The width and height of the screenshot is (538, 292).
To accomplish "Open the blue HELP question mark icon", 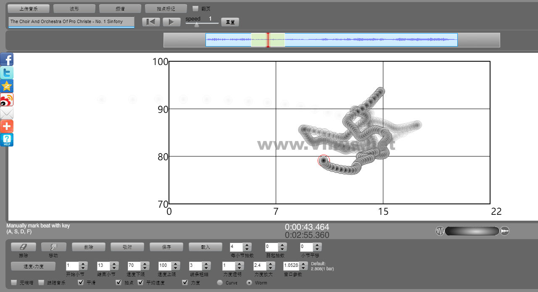I will click(7, 140).
